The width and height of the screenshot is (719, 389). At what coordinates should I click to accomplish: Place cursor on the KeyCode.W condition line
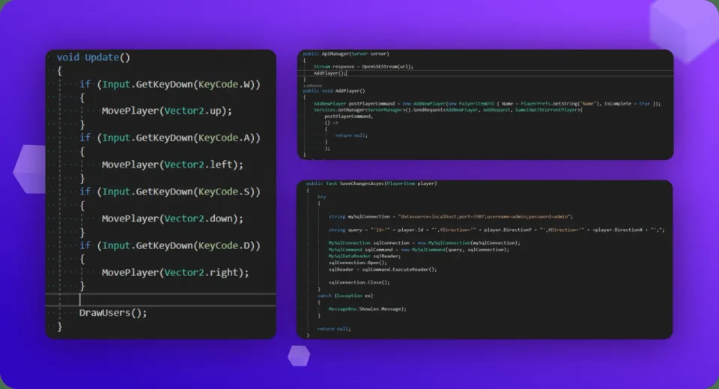[x=170, y=85]
